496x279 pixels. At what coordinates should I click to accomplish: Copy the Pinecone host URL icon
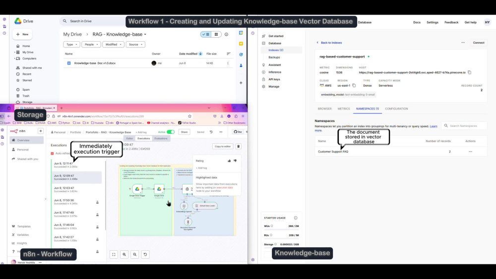pyautogui.click(x=469, y=73)
